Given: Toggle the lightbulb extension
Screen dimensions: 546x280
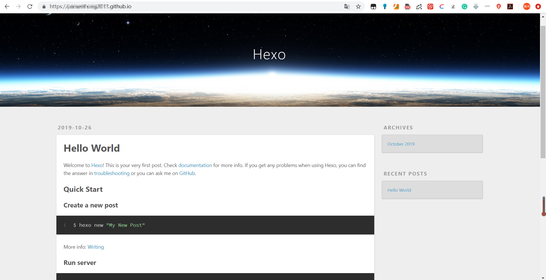Looking at the screenshot, I should pyautogui.click(x=385, y=6).
